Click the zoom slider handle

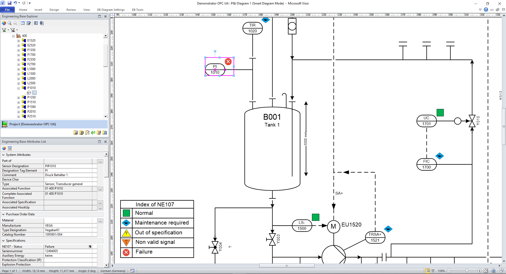tap(467, 271)
